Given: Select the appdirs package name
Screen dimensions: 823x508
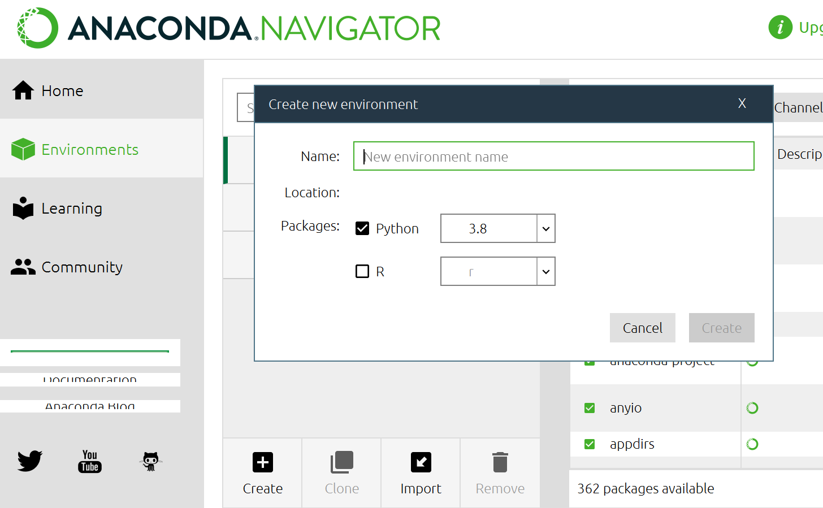Looking at the screenshot, I should [x=632, y=444].
